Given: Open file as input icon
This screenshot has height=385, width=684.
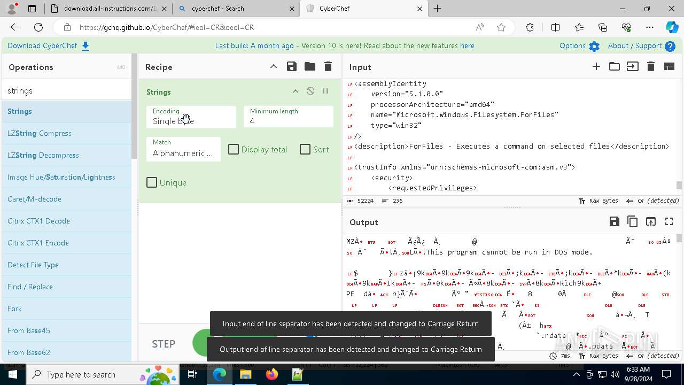Looking at the screenshot, I should 633,67.
